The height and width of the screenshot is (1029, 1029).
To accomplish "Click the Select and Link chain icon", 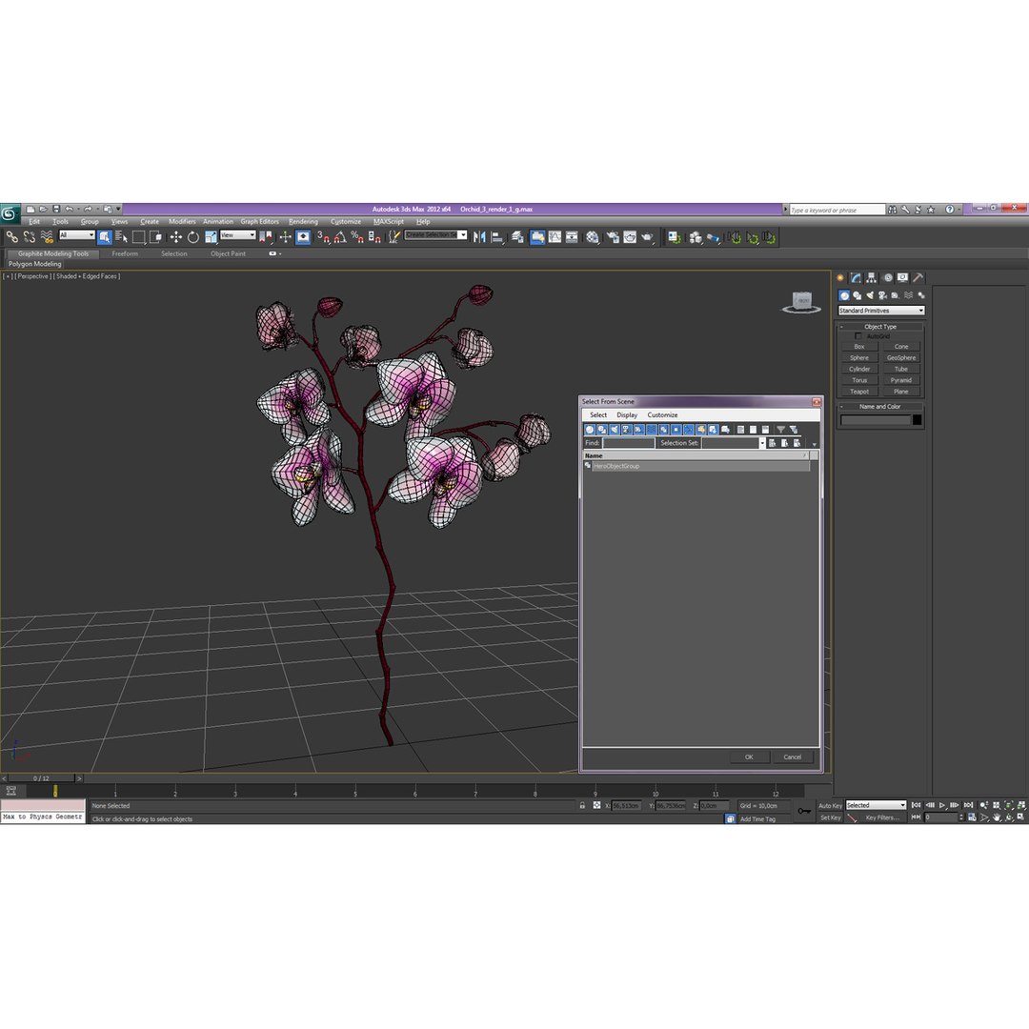I will pyautogui.click(x=11, y=237).
